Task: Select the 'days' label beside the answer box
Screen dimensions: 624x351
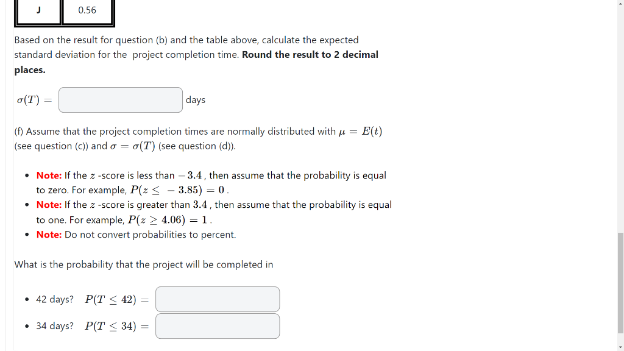Action: (195, 99)
